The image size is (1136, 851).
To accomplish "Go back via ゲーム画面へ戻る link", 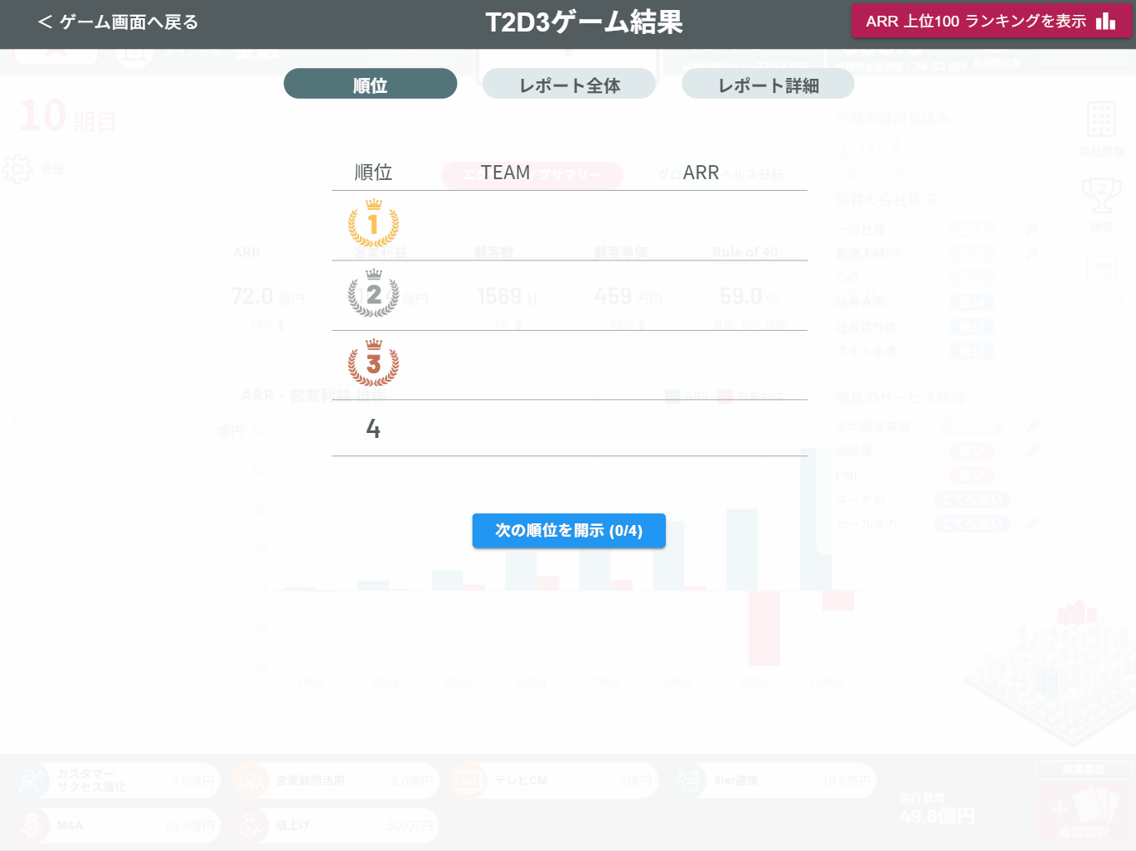I will point(119,22).
